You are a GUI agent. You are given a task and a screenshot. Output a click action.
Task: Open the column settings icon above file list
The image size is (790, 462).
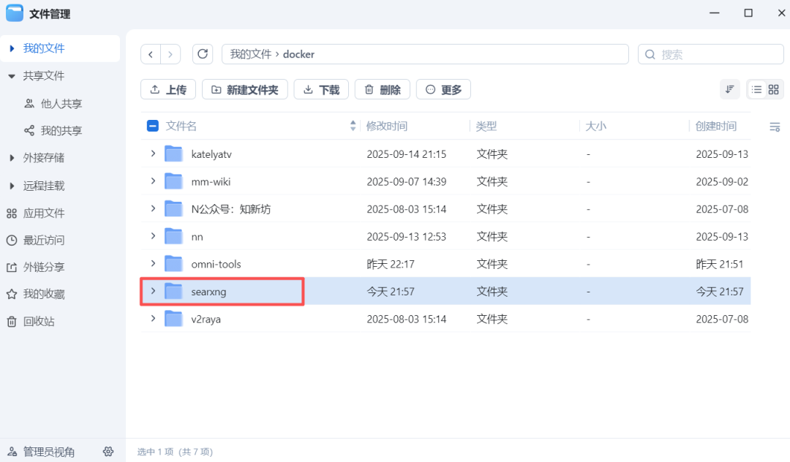click(773, 125)
